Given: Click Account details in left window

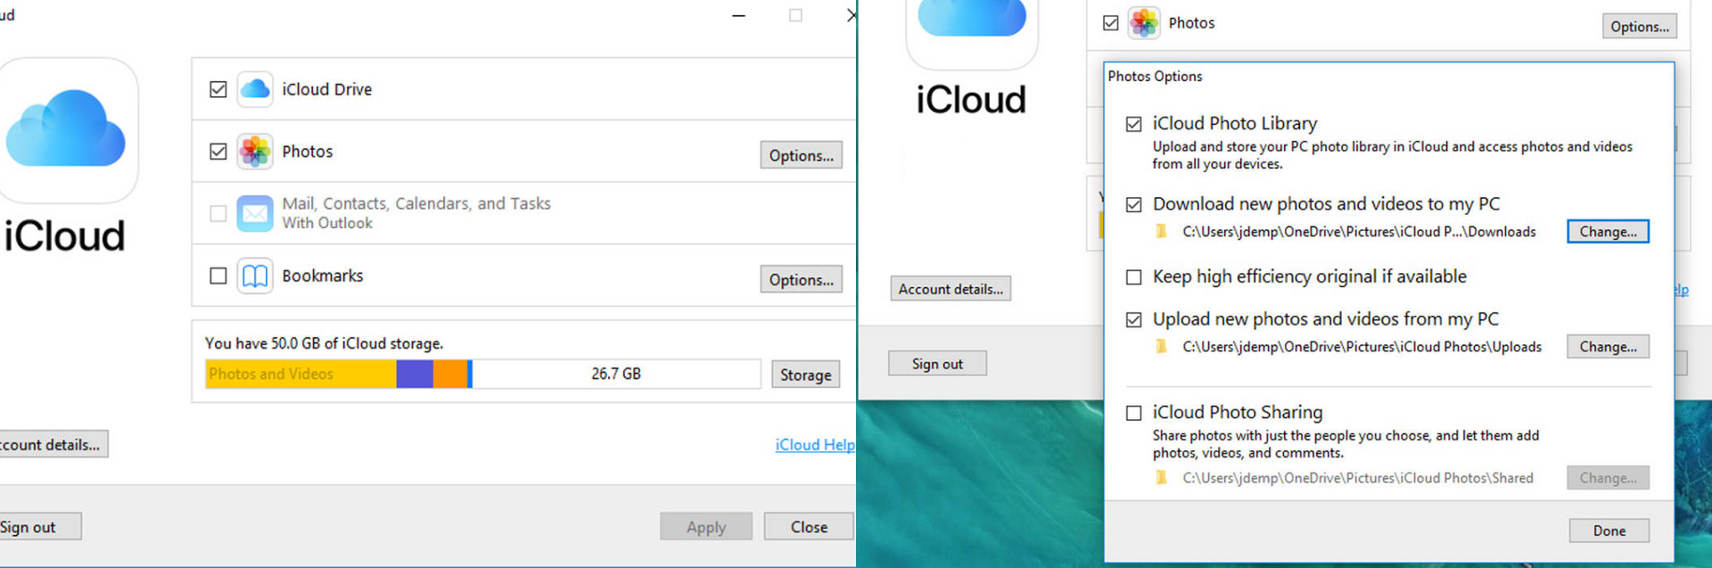Looking at the screenshot, I should tap(53, 444).
